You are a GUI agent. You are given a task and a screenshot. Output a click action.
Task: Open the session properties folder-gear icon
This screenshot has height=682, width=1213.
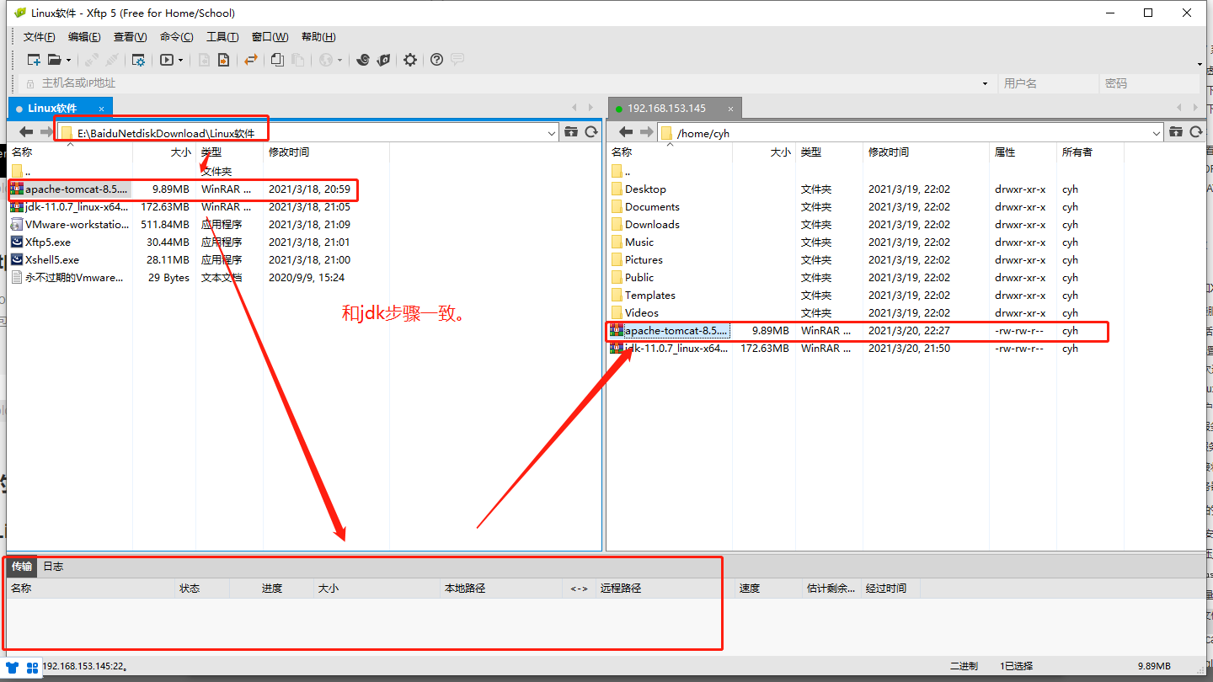(x=139, y=60)
